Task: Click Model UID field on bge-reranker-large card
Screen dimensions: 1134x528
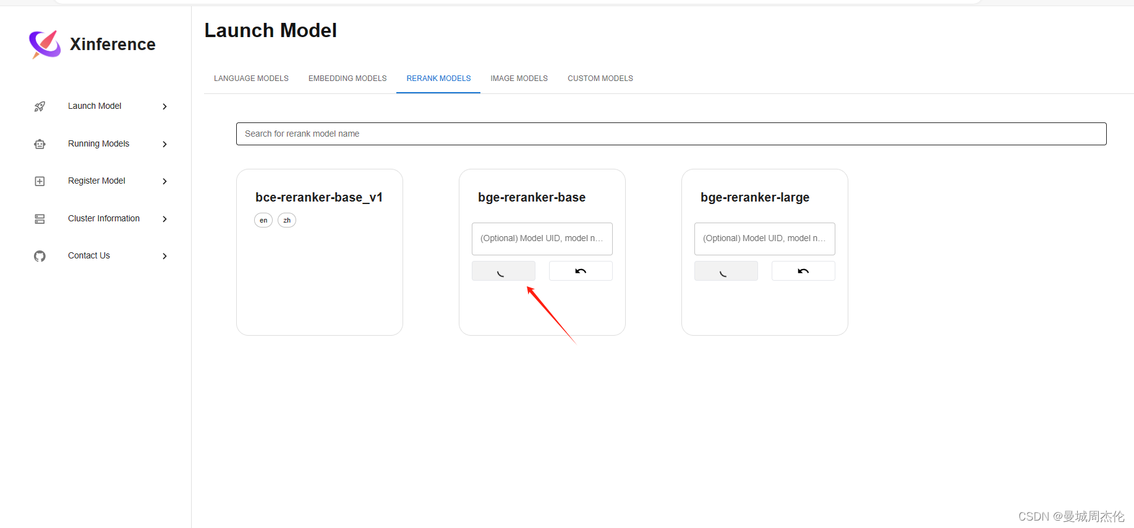Action: pyautogui.click(x=765, y=239)
